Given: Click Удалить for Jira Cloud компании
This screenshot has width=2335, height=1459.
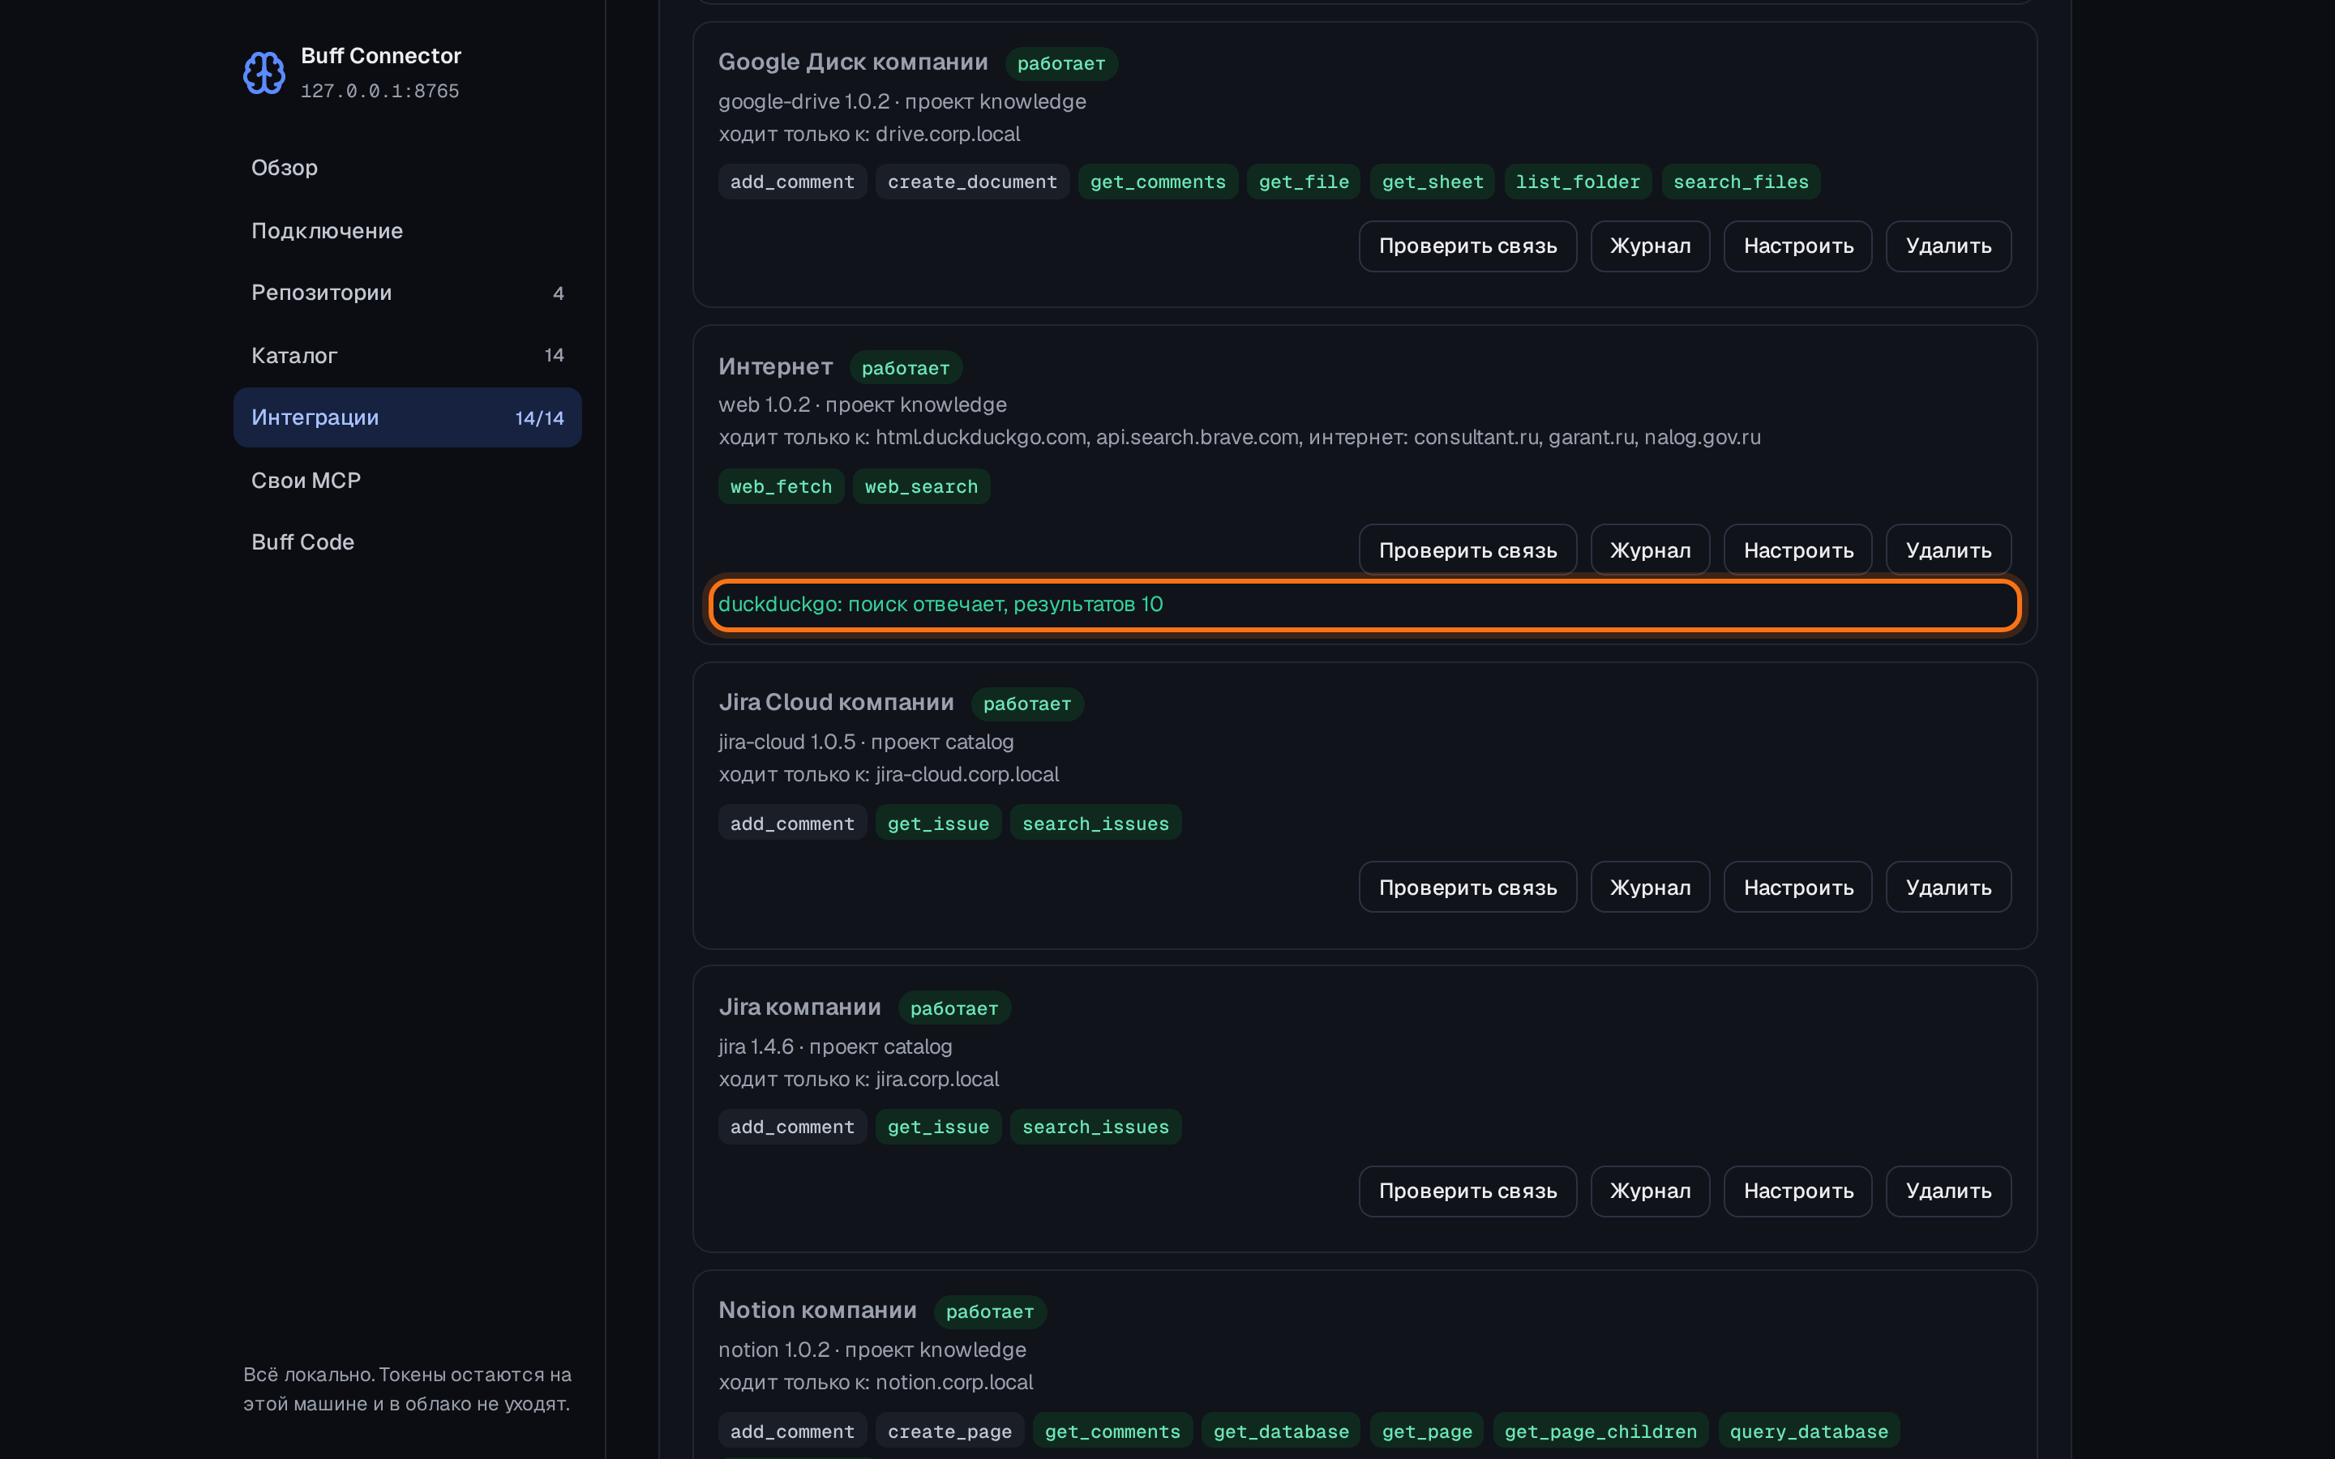Looking at the screenshot, I should [x=1948, y=887].
